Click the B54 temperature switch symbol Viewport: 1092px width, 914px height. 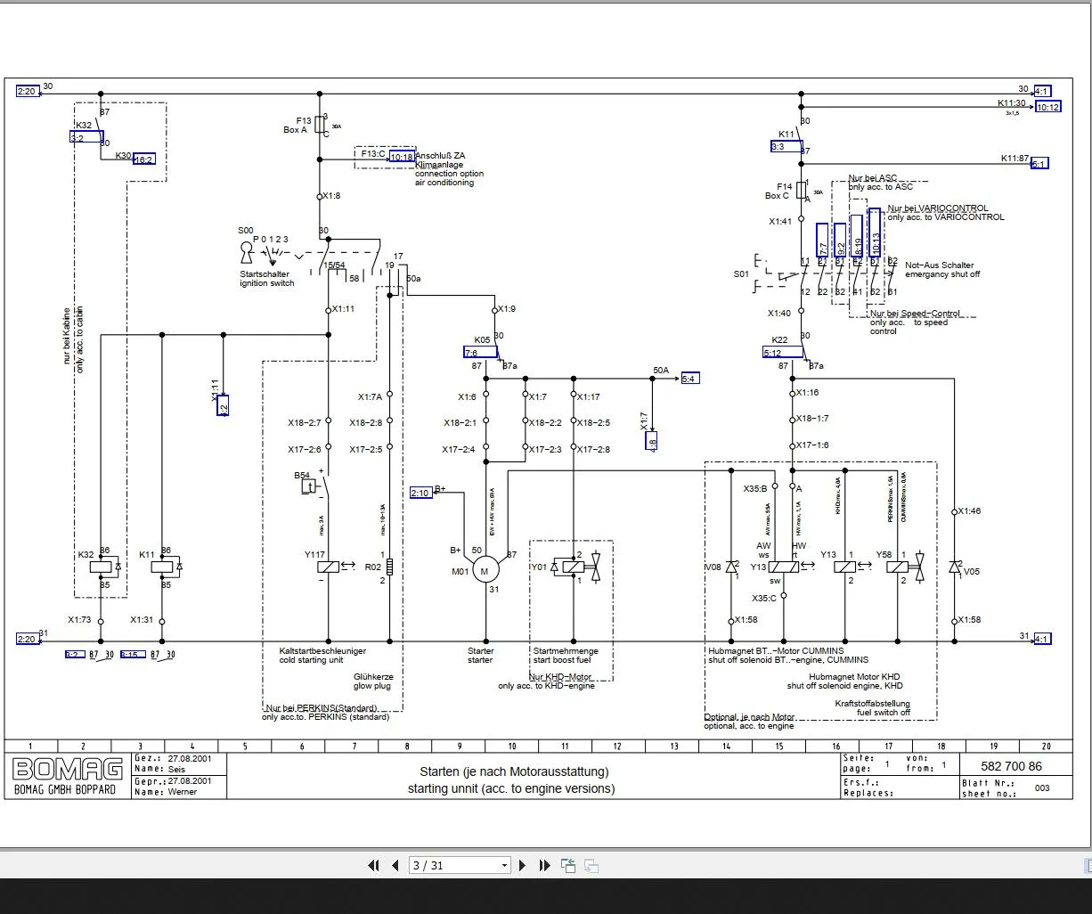click(309, 486)
